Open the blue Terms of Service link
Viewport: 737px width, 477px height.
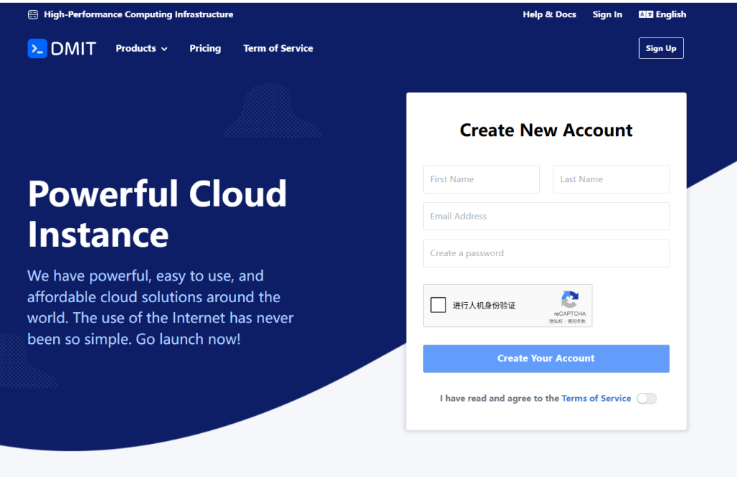pos(596,399)
